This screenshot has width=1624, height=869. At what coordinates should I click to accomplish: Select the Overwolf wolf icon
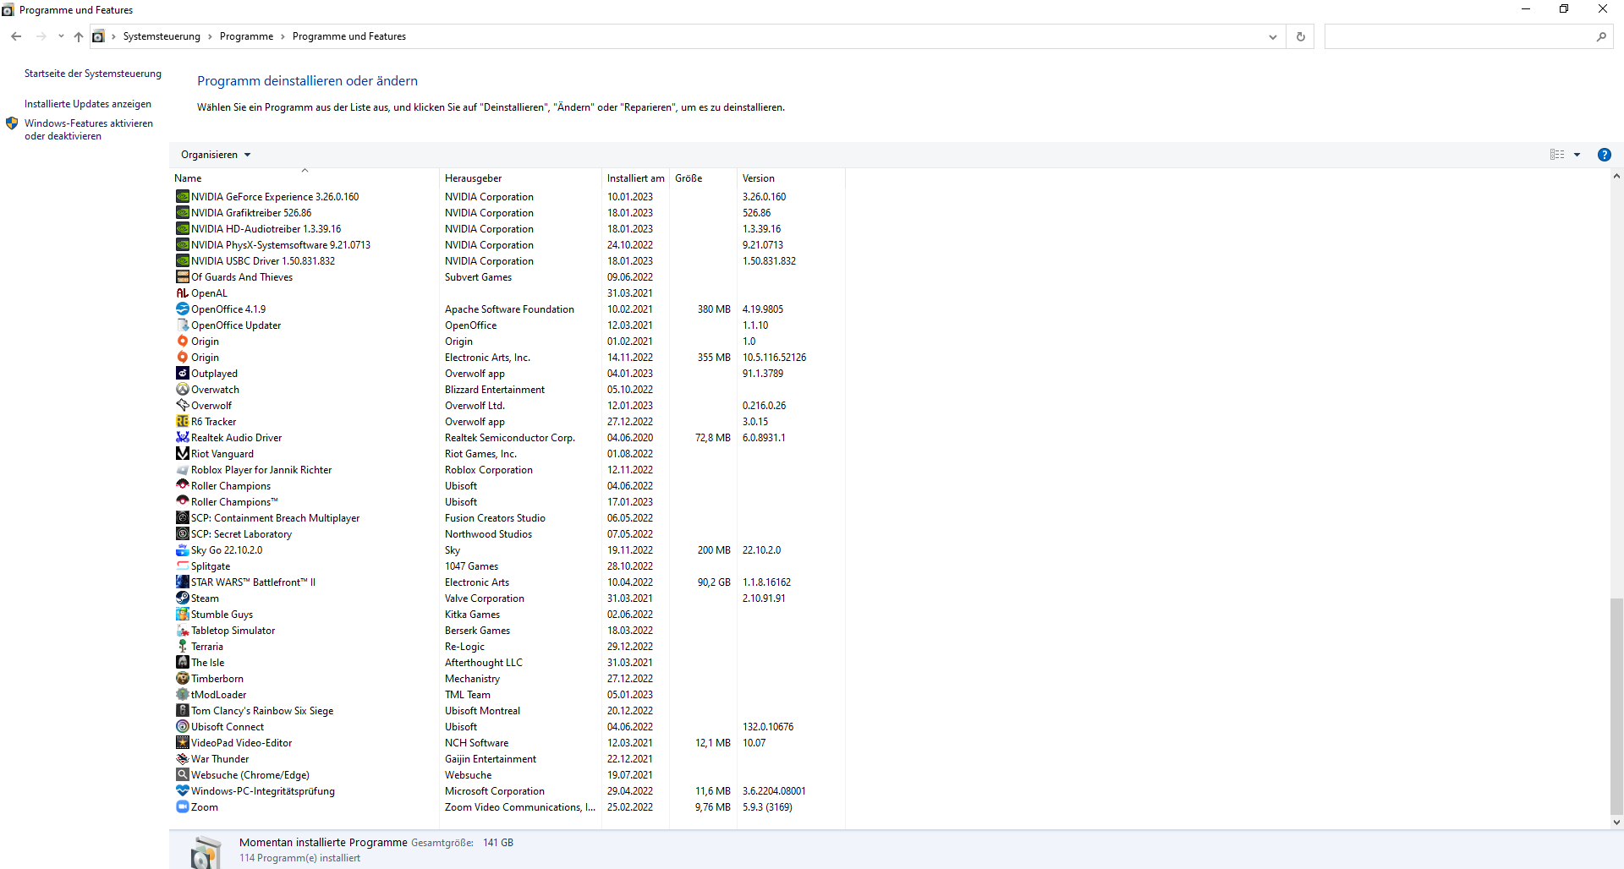point(182,405)
